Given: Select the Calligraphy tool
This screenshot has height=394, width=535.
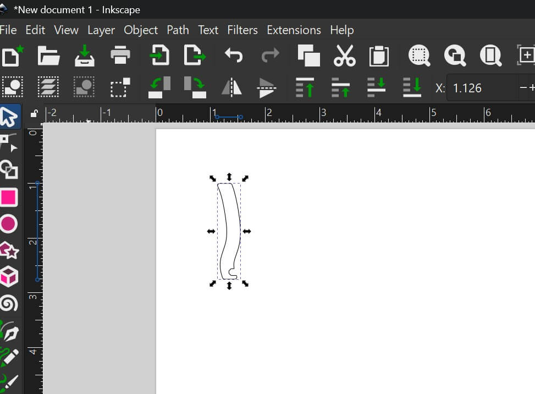Looking at the screenshot, I should tap(9, 383).
